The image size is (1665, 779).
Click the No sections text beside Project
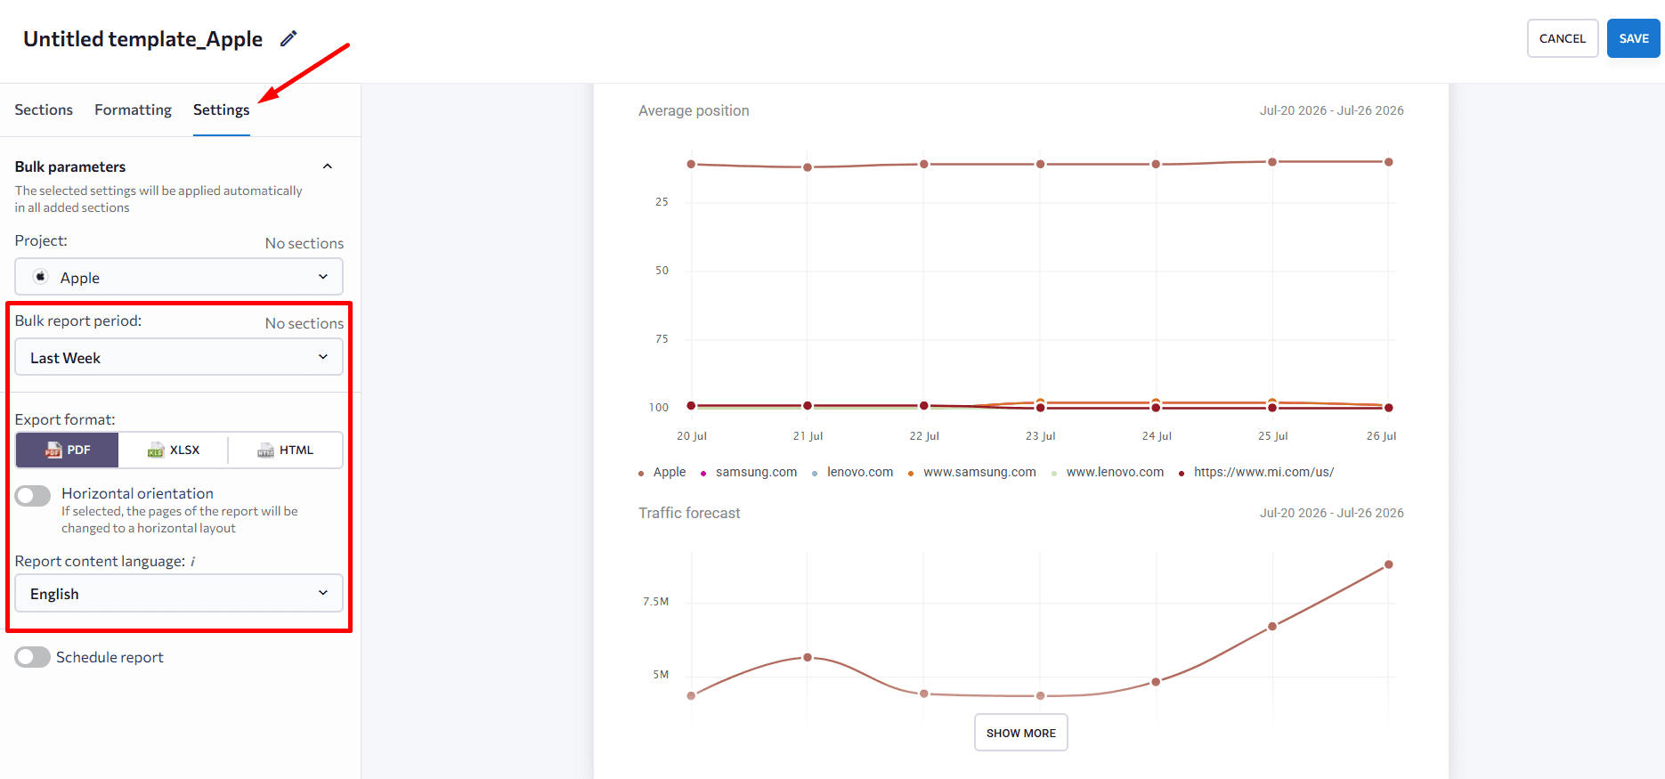(305, 243)
